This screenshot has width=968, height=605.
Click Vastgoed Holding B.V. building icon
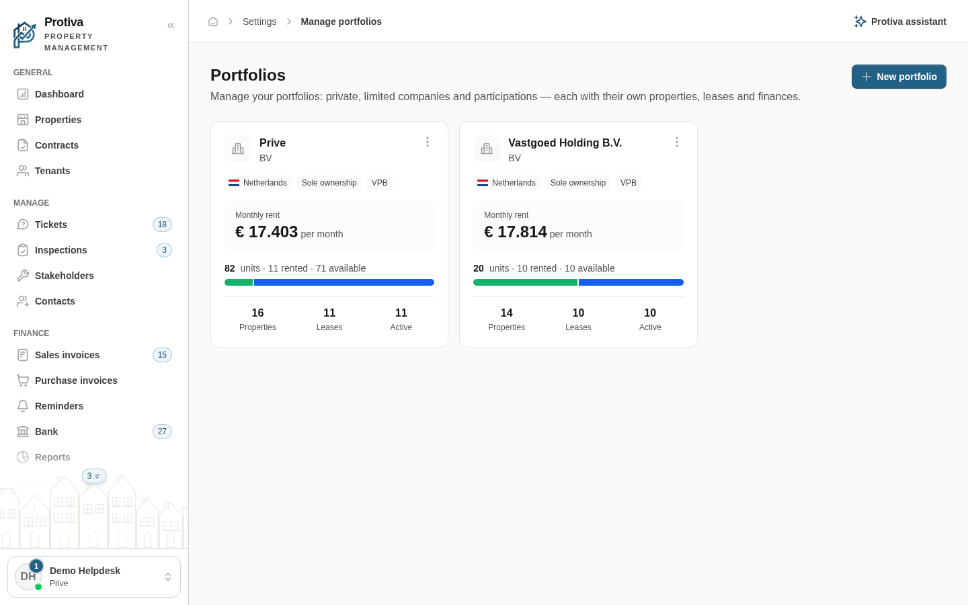tap(487, 149)
